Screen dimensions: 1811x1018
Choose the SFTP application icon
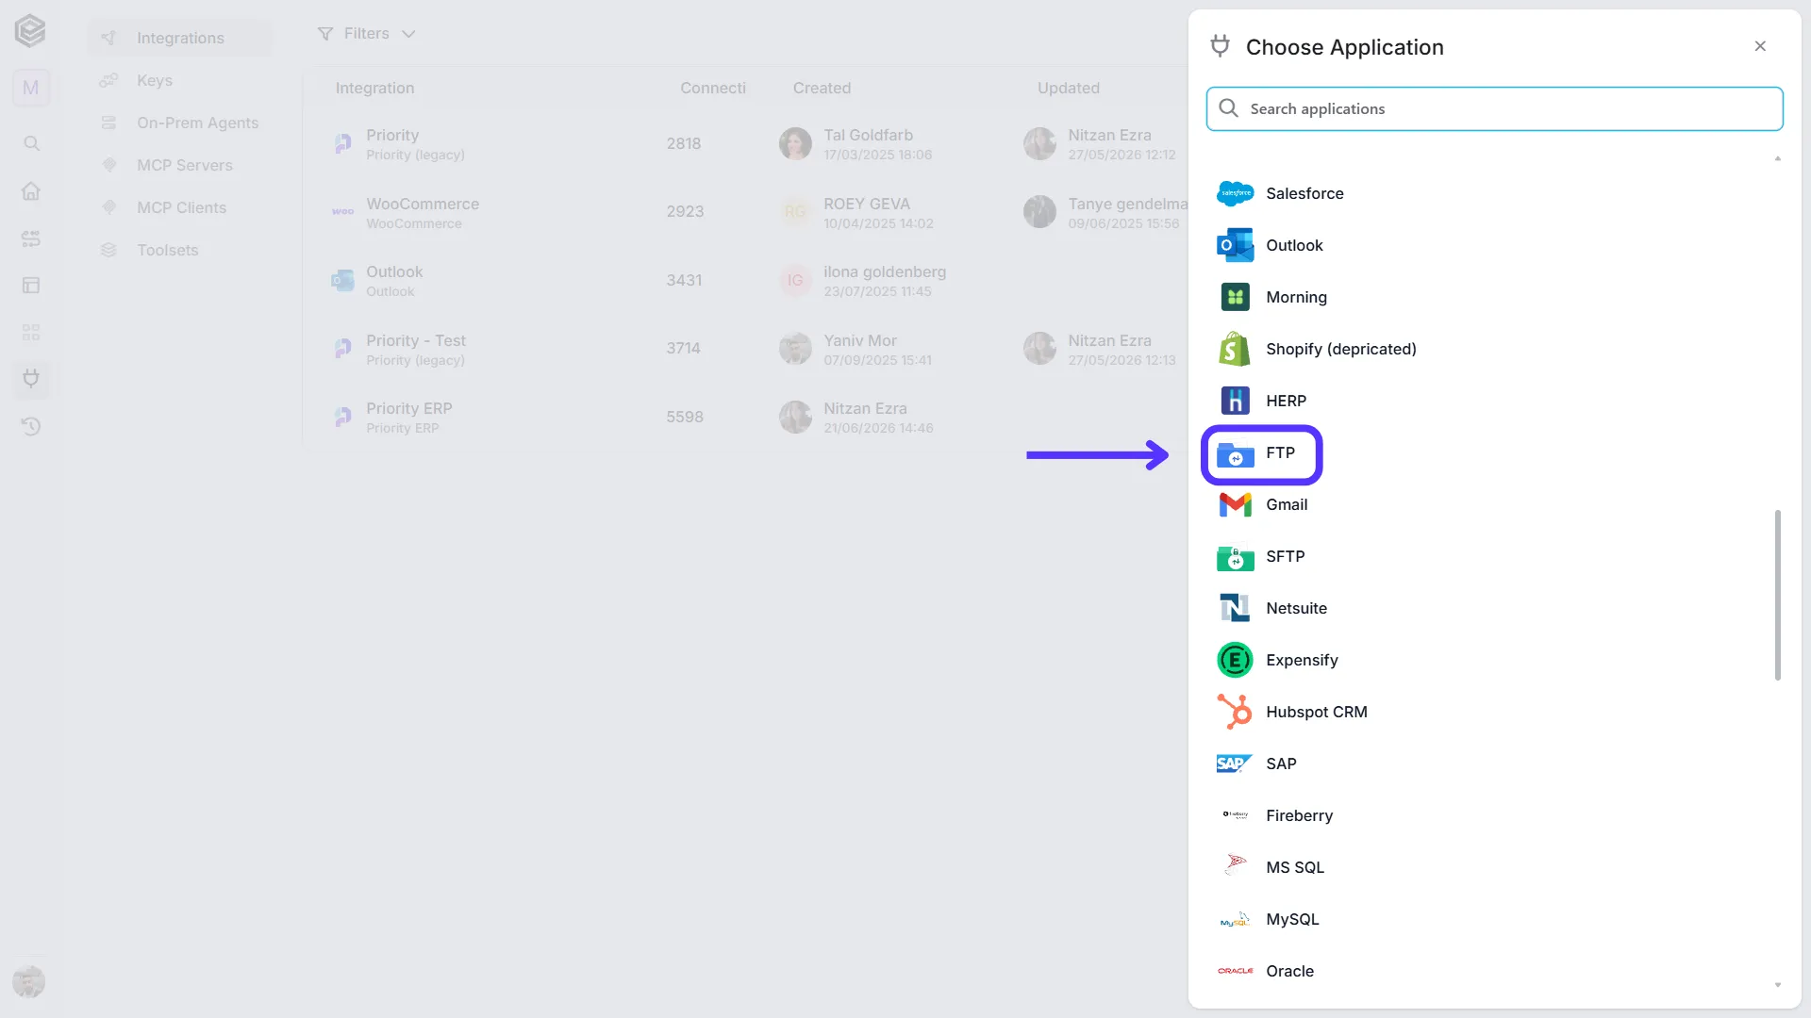coord(1235,557)
